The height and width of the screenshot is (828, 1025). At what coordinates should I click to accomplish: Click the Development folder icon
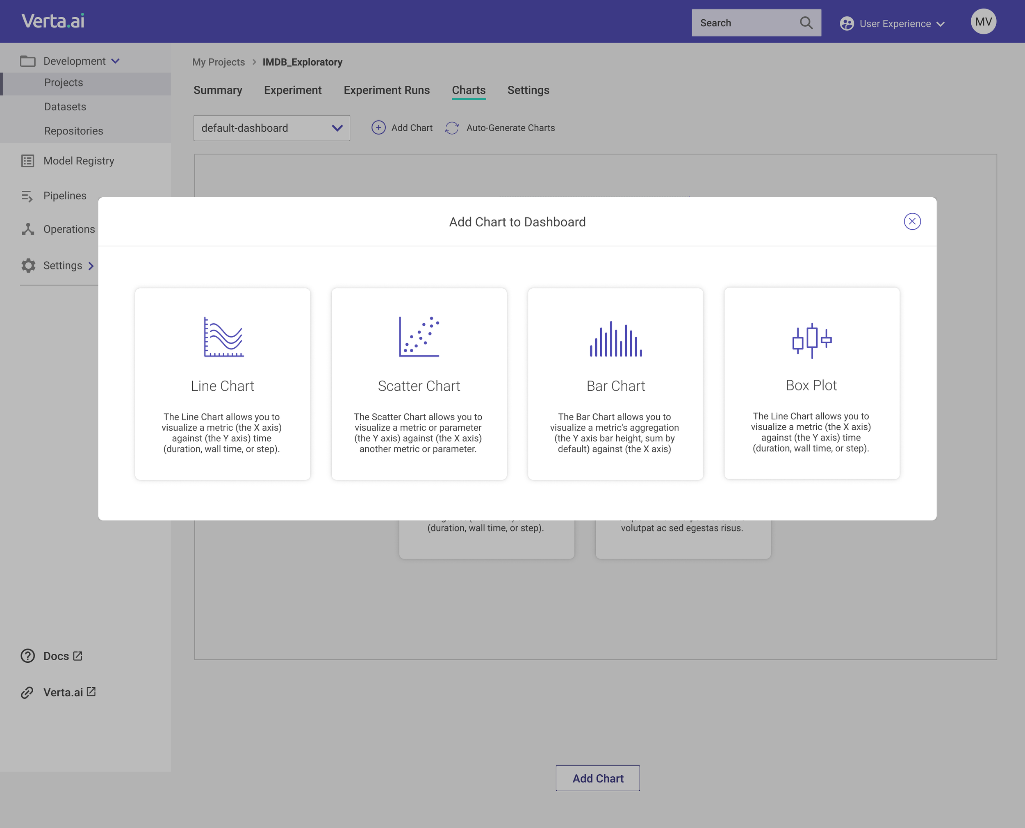point(27,61)
